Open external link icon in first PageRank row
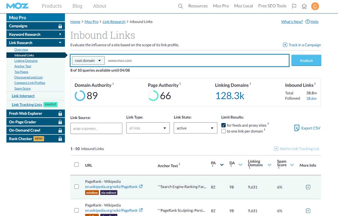This screenshot has width=338, height=216. click(x=141, y=187)
